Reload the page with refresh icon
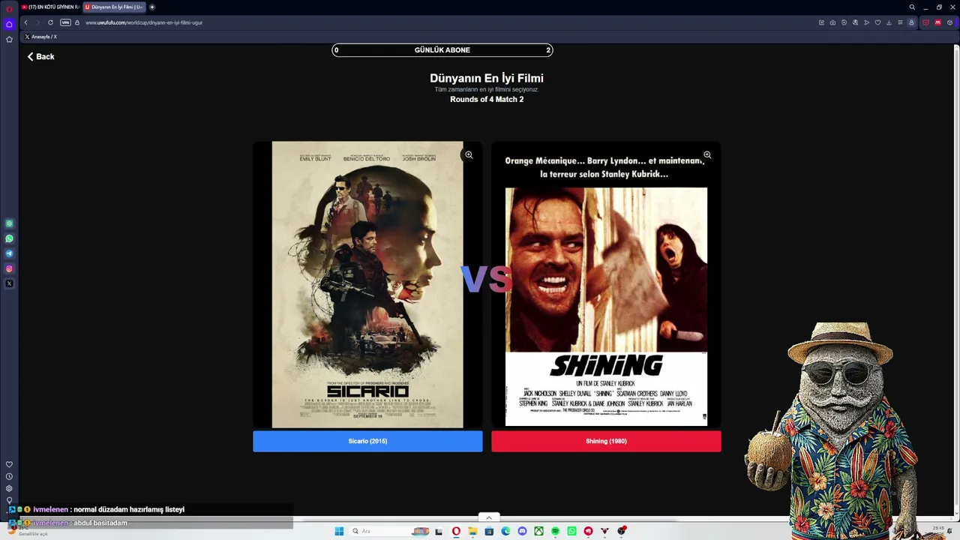960x540 pixels. tap(50, 22)
